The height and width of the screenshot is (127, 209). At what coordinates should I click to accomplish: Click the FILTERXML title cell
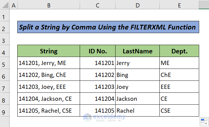click(x=108, y=27)
